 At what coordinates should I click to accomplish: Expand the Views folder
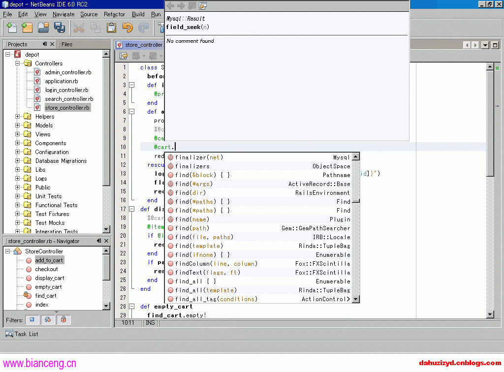[x=18, y=134]
